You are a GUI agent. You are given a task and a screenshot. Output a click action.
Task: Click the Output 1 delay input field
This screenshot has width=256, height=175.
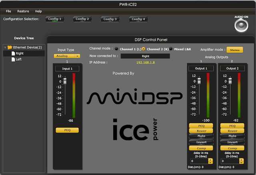pos(199,161)
